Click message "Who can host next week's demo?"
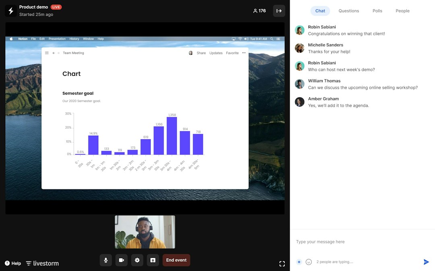This screenshot has height=271, width=435. [x=341, y=70]
